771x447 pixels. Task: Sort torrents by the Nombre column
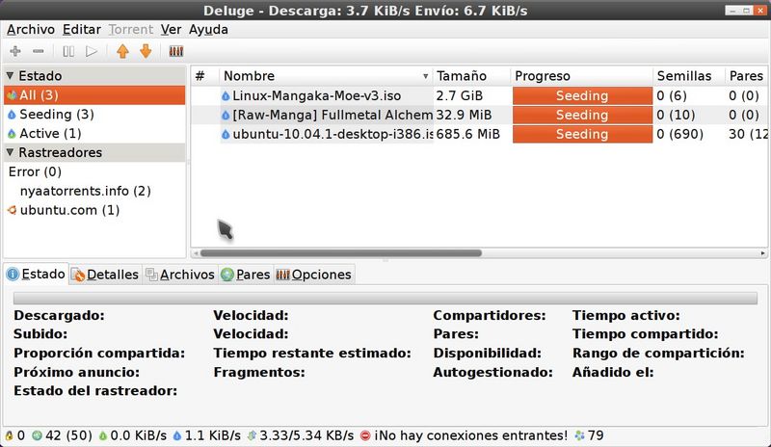(x=325, y=75)
